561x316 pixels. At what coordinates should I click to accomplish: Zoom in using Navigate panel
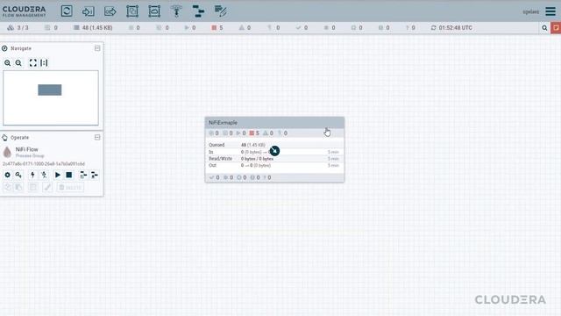click(x=7, y=63)
